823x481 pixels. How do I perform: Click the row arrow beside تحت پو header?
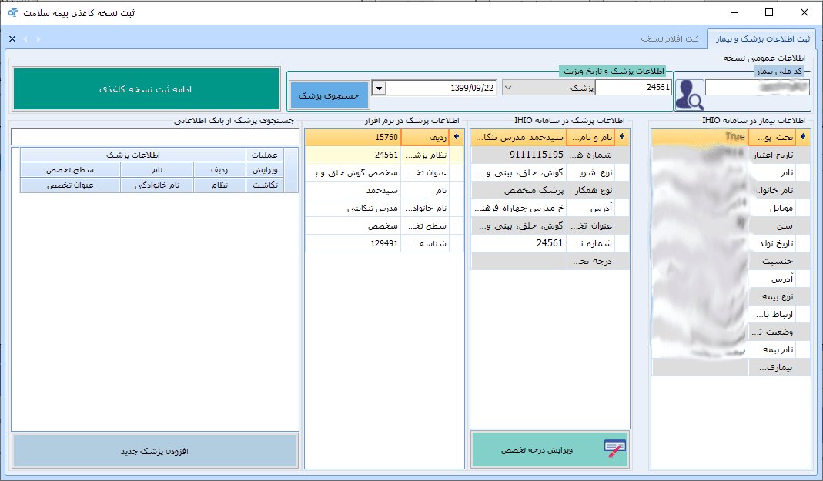coord(803,137)
